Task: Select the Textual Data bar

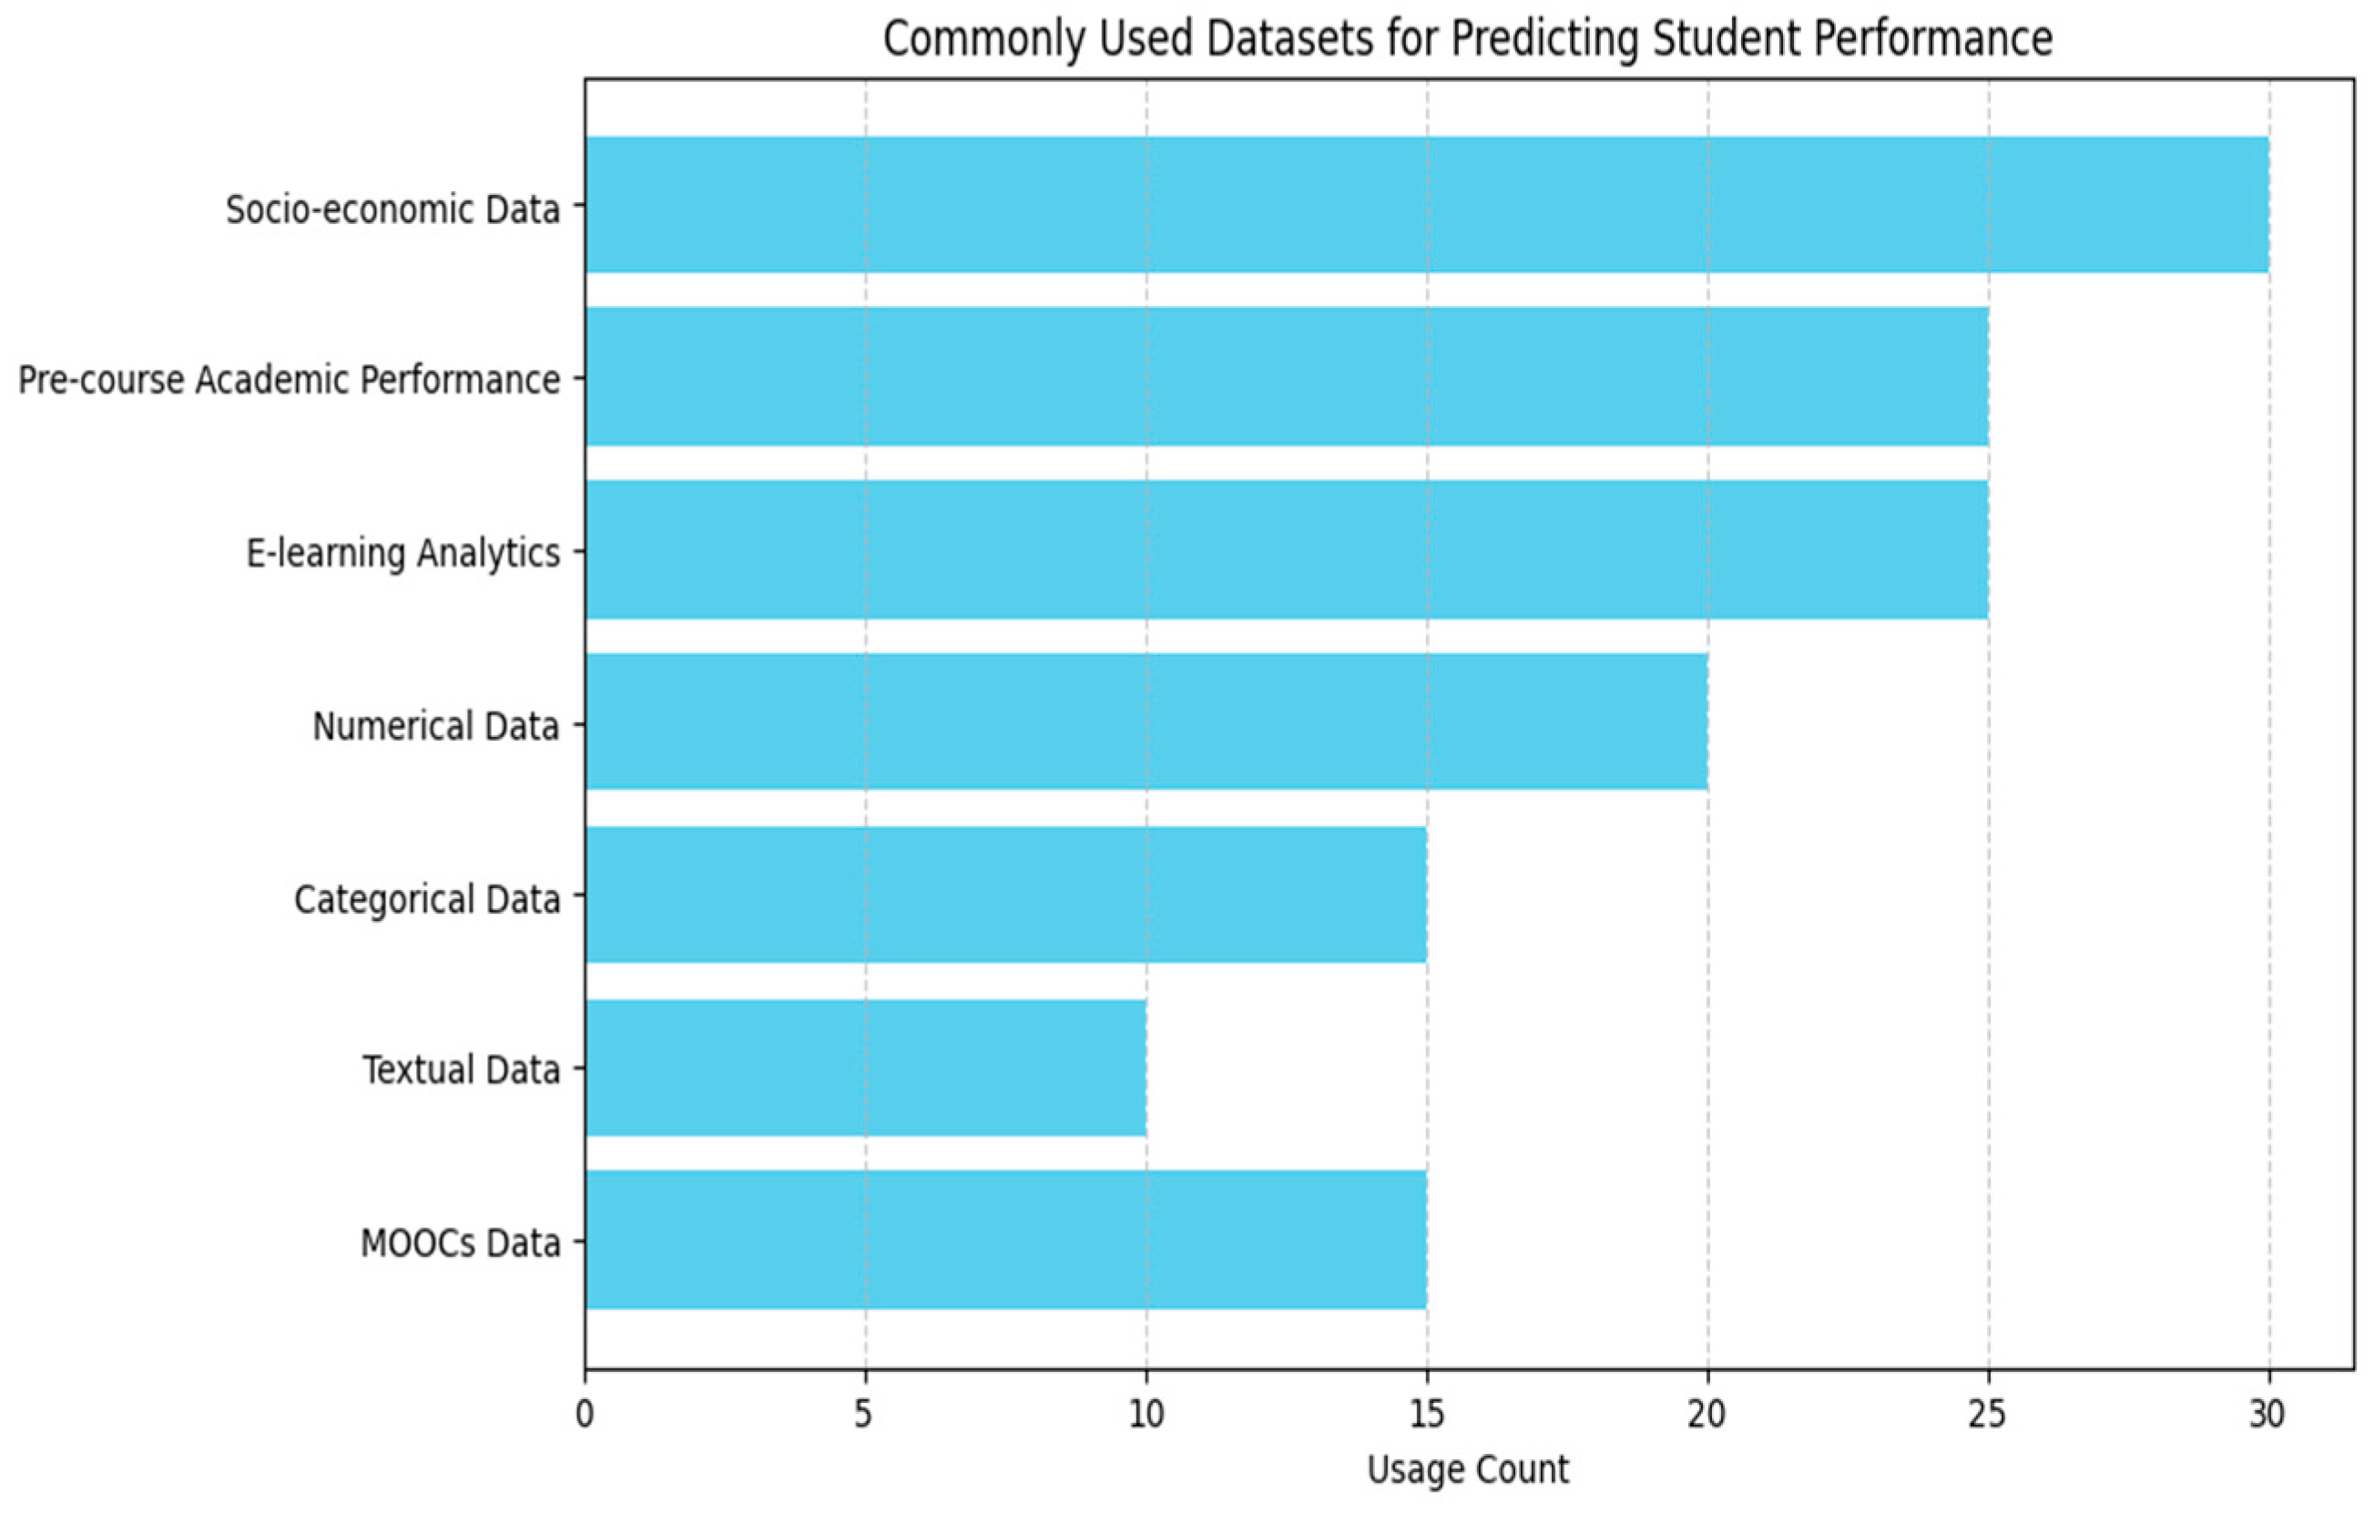Action: point(866,1068)
